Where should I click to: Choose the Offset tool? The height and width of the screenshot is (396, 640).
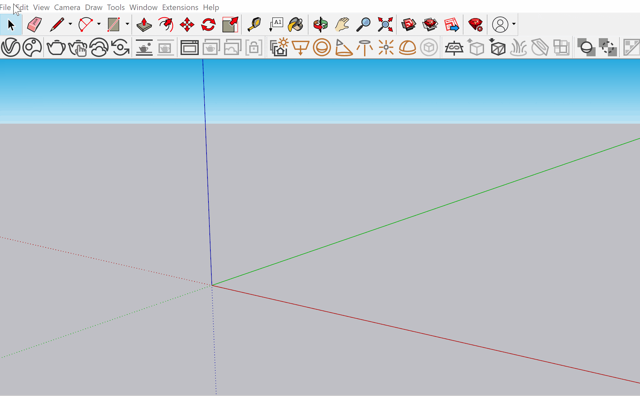[165, 25]
